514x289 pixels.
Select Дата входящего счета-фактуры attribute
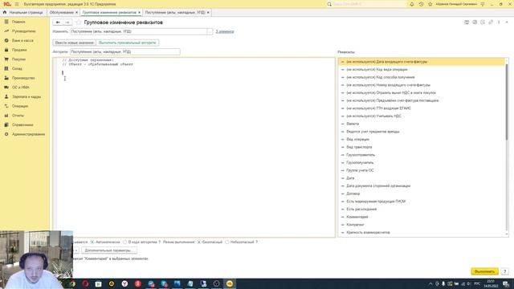pyautogui.click(x=422, y=62)
